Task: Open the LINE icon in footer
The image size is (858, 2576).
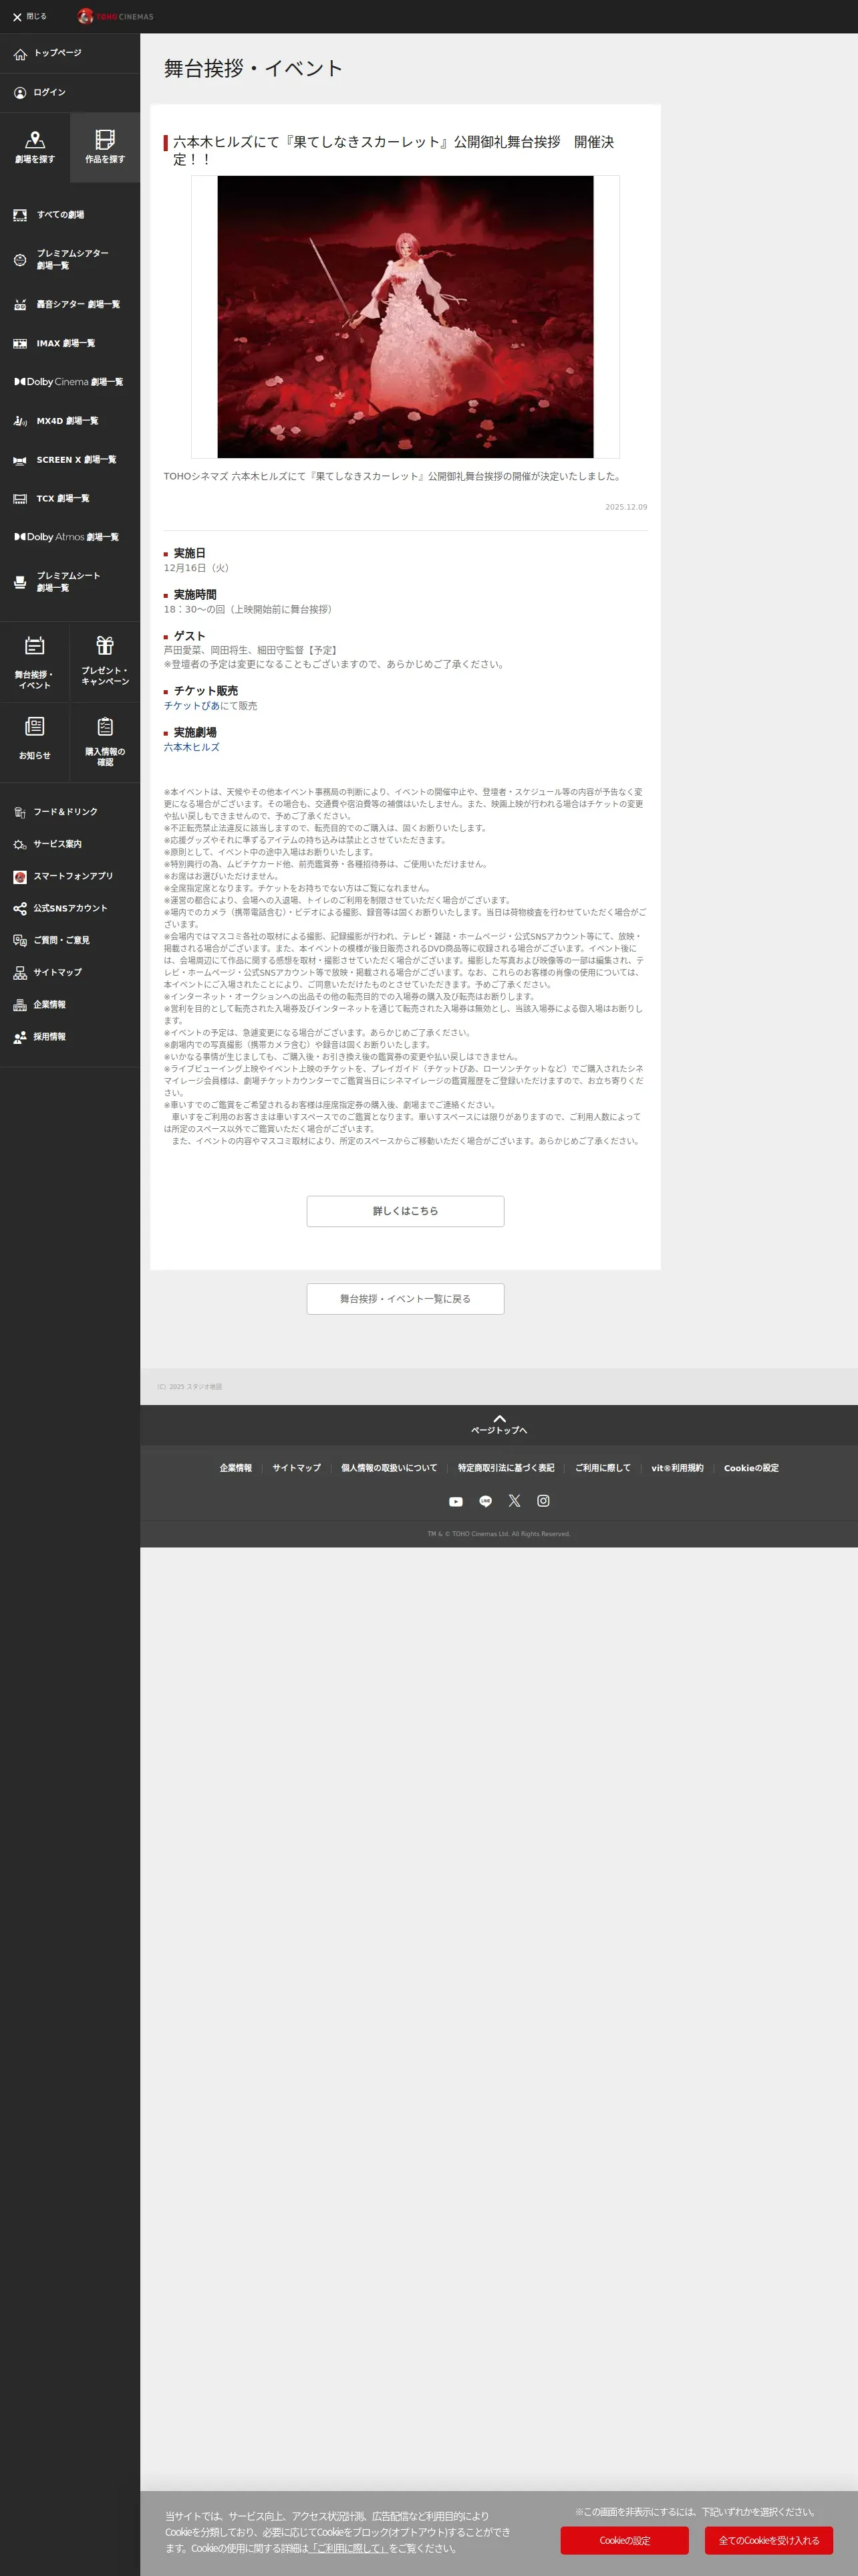Action: (485, 1501)
